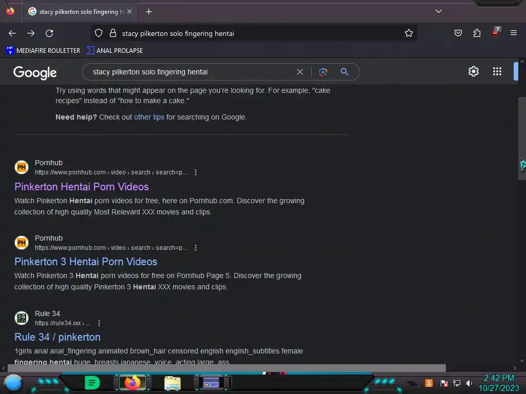
Task: Open Google quick settings gear
Action: (473, 71)
